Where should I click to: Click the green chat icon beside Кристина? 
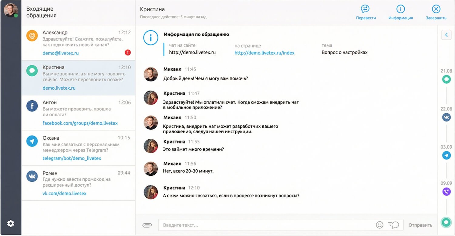pyautogui.click(x=32, y=71)
